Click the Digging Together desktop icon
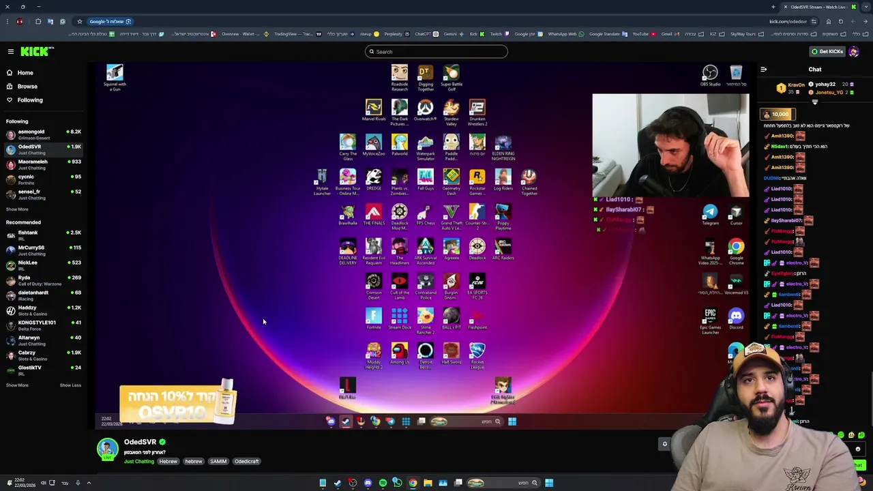This screenshot has width=873, height=491. point(426,78)
